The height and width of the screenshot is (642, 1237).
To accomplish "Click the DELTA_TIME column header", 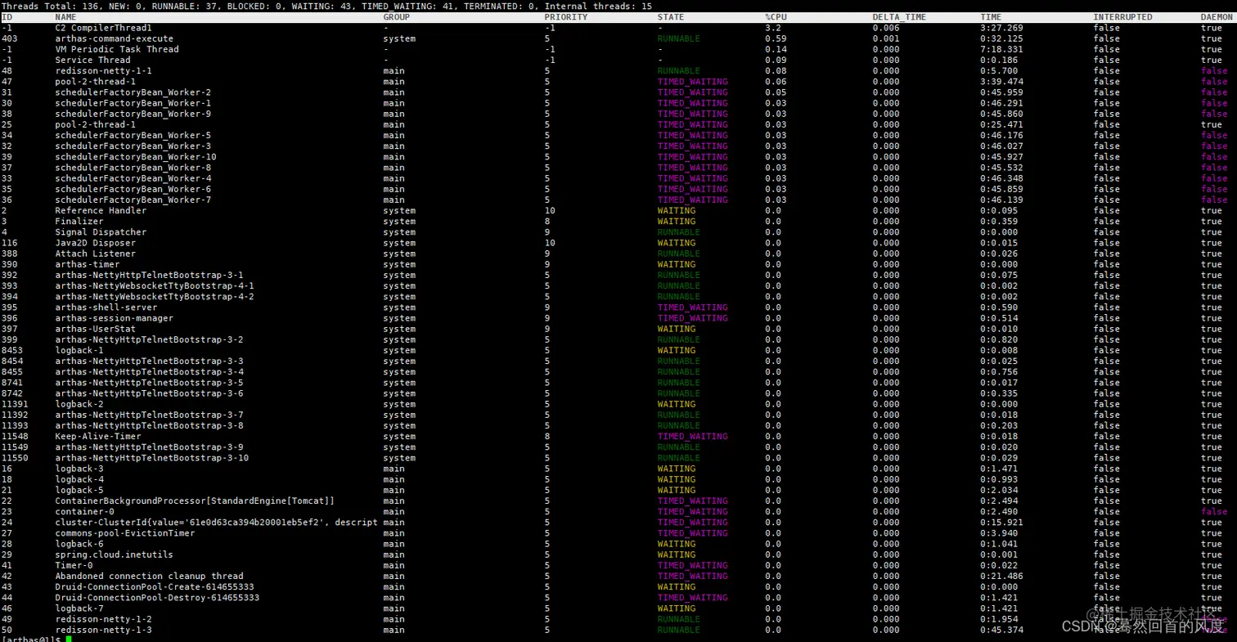I will tap(899, 17).
